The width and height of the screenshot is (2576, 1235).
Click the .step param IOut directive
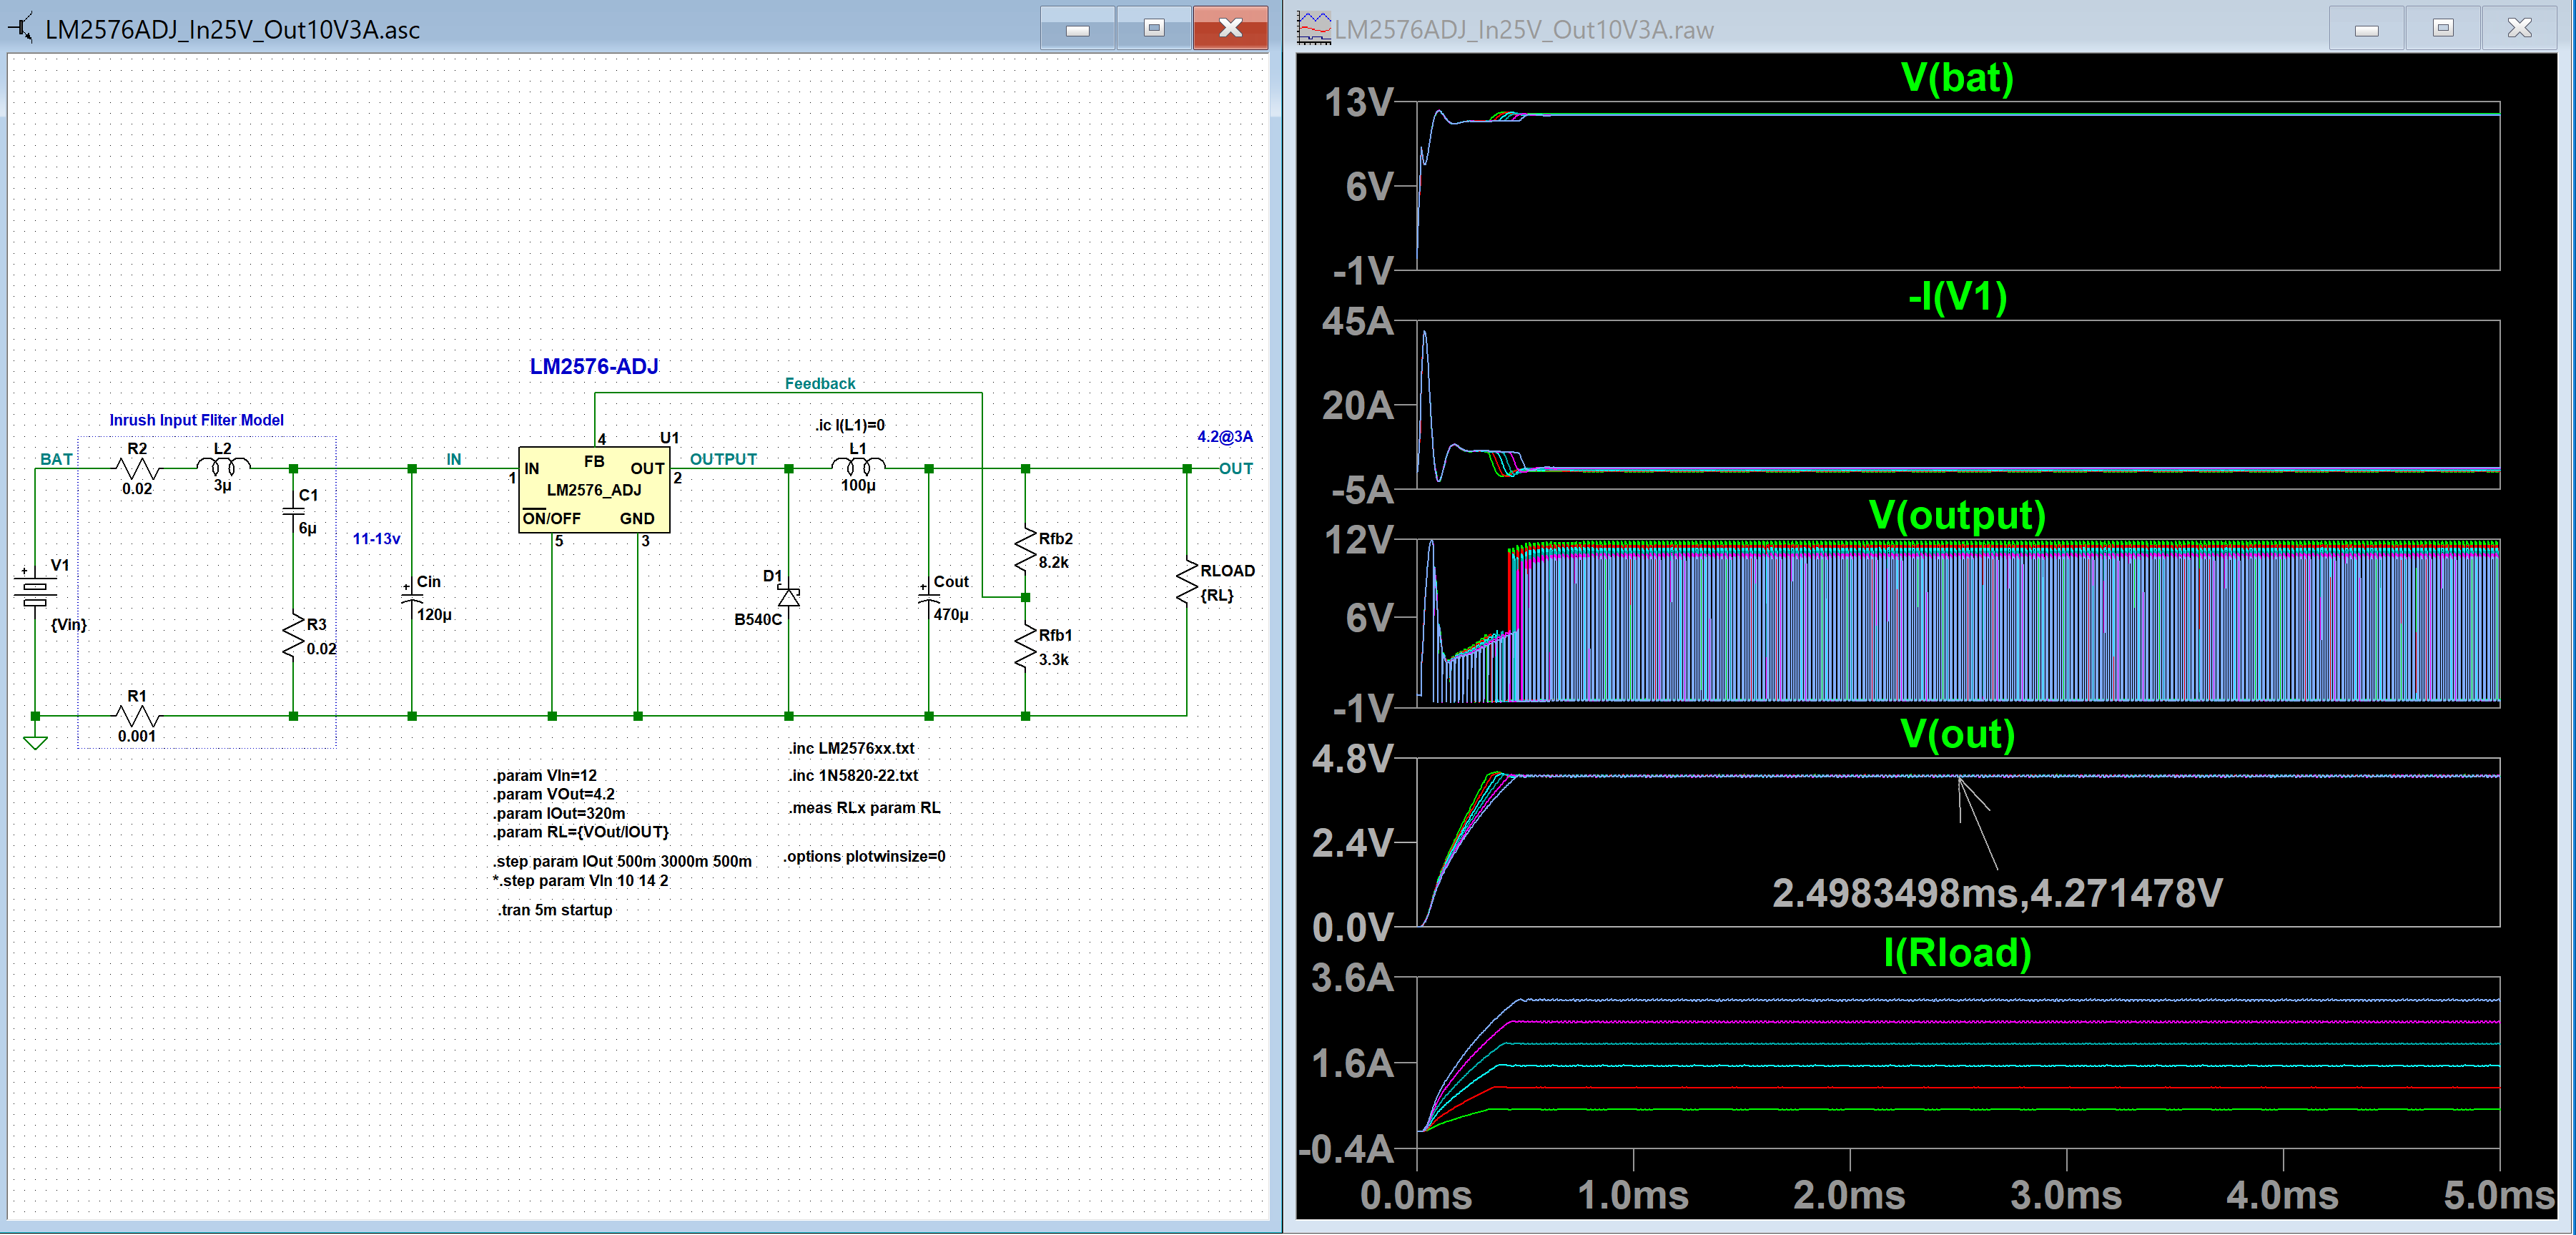(x=622, y=861)
